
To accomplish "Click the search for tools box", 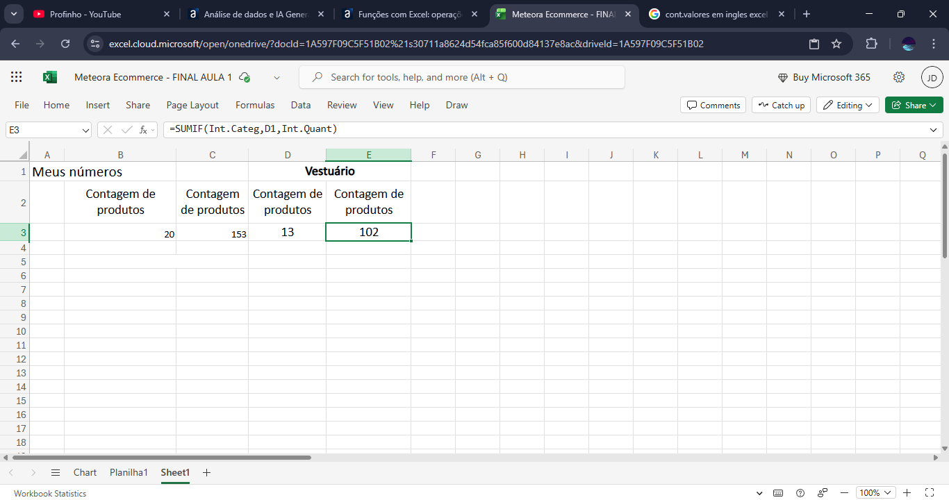I will point(462,77).
